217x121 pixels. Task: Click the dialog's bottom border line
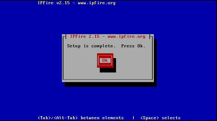[108, 79]
